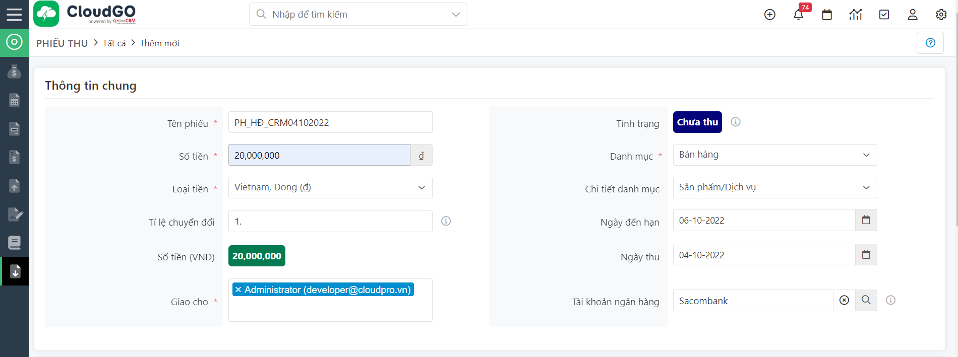Open the calendar icon in top bar
Screen dimensions: 958x357
(827, 15)
